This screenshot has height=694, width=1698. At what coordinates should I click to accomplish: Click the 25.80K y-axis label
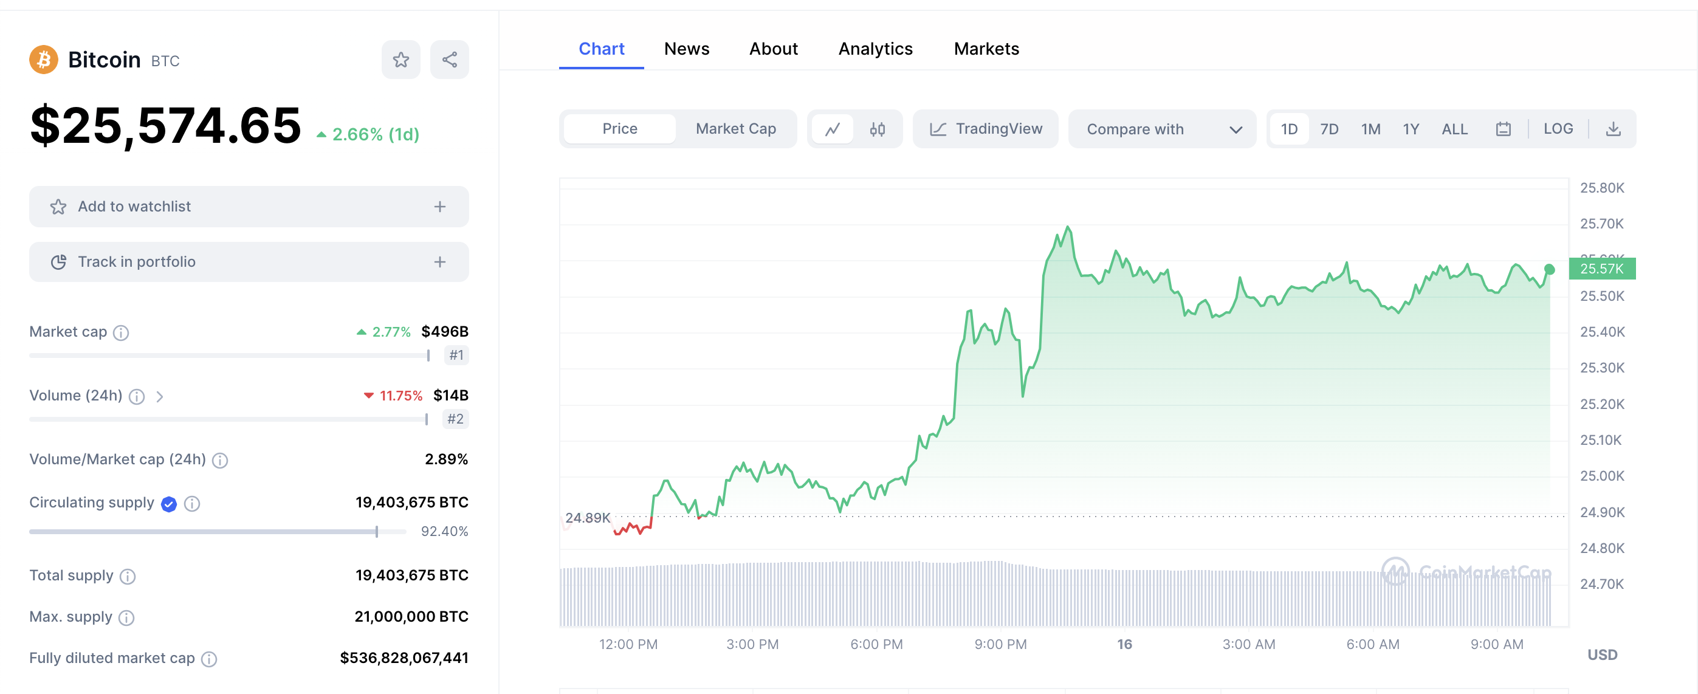pos(1602,188)
